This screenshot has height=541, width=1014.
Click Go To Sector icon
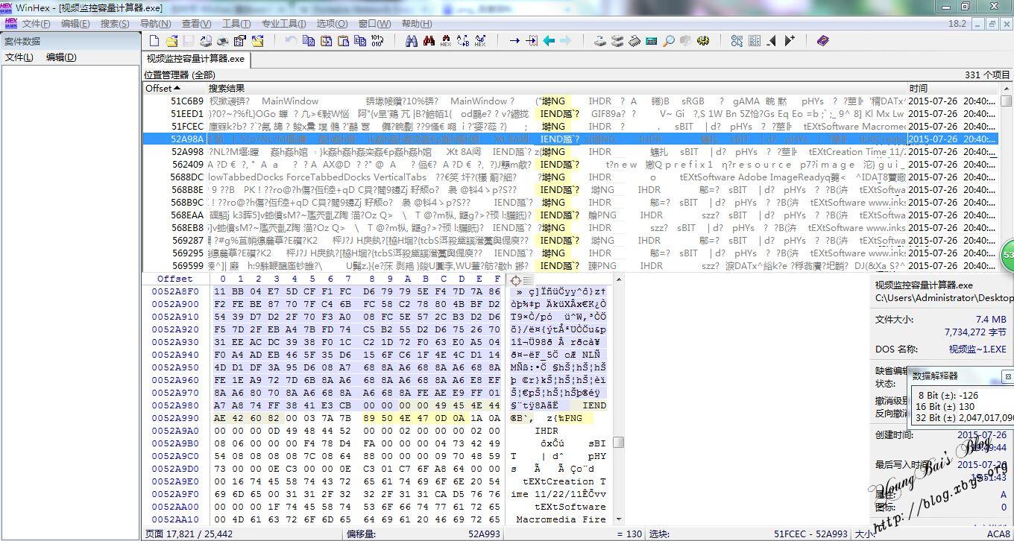coord(532,41)
